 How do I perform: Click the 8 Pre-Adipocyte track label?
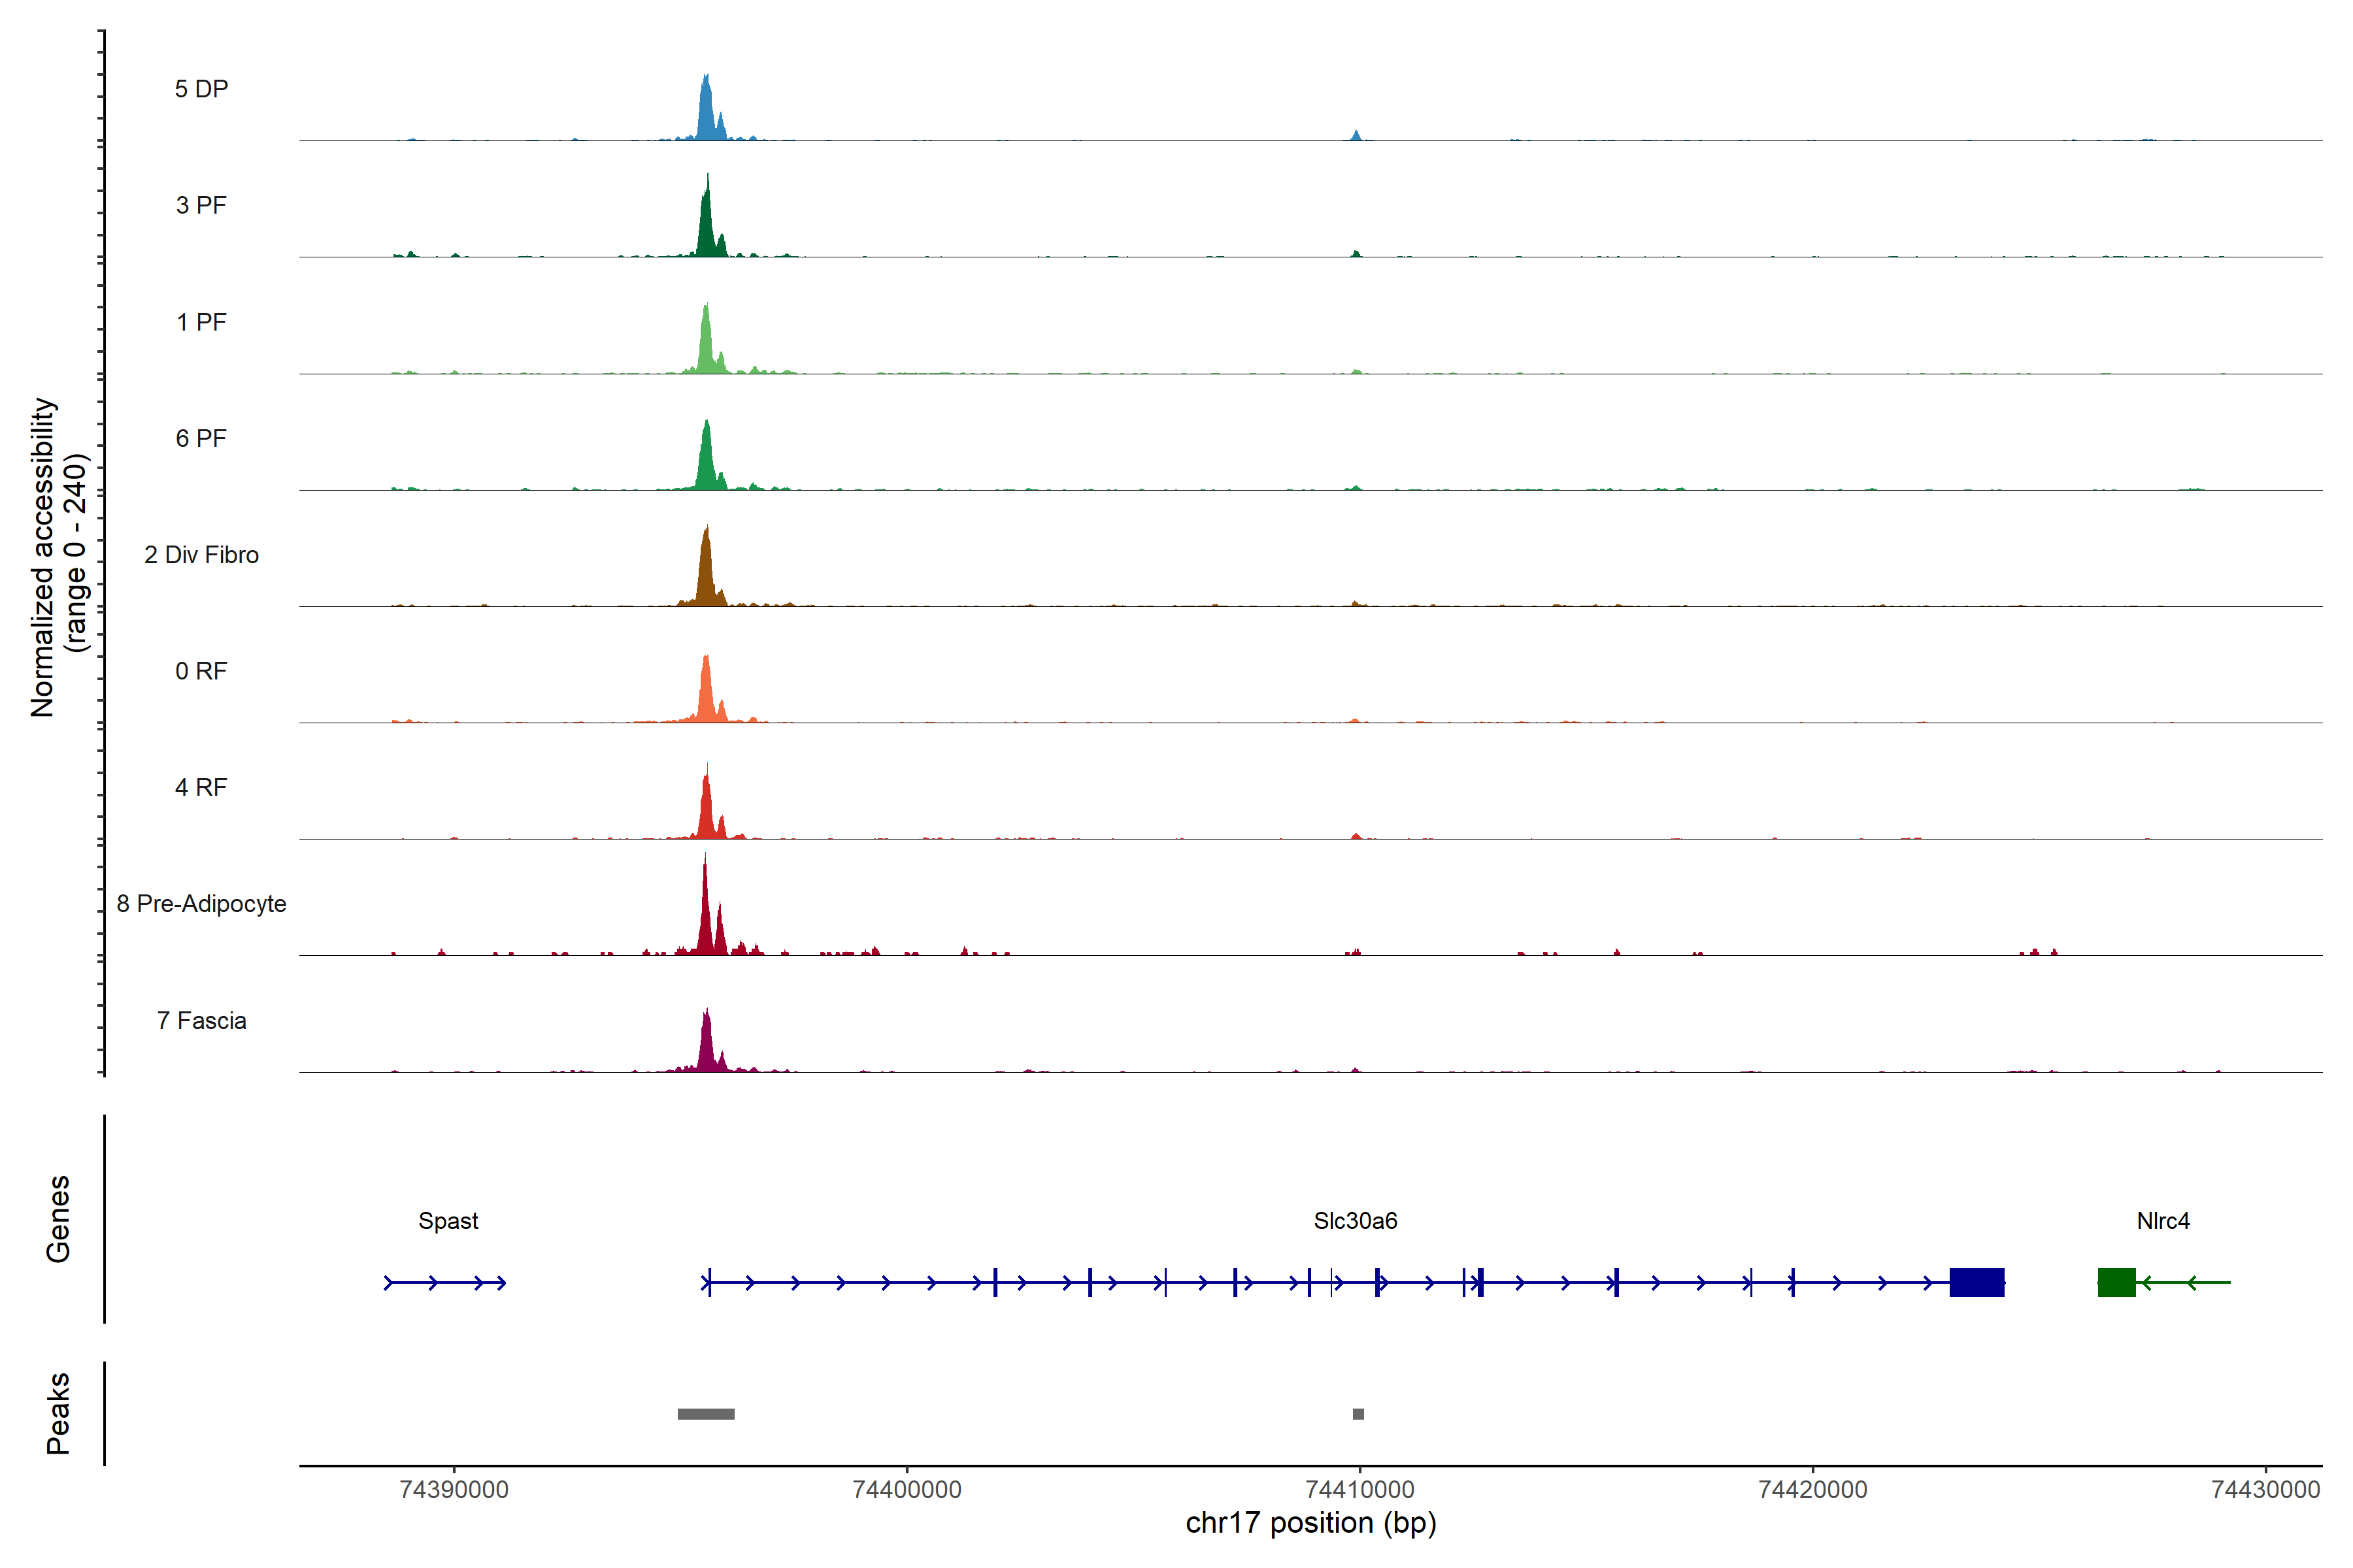pos(201,903)
